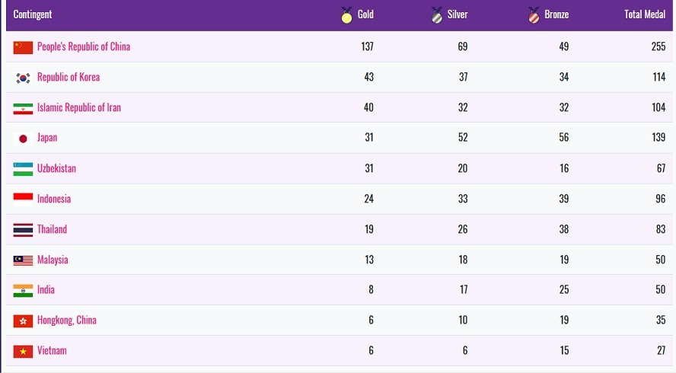The height and width of the screenshot is (373, 676).
Task: Click the Iran flag icon
Action: 23,108
